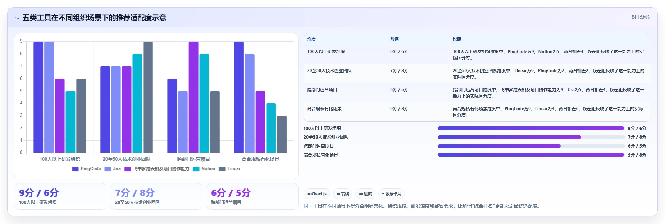The height and width of the screenshot is (224, 665).
Task: Click the 对比矩阵 label at top right
Action: pyautogui.click(x=641, y=17)
